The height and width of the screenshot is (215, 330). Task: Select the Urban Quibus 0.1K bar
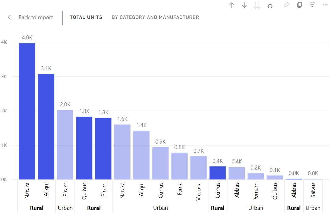pos(275,177)
